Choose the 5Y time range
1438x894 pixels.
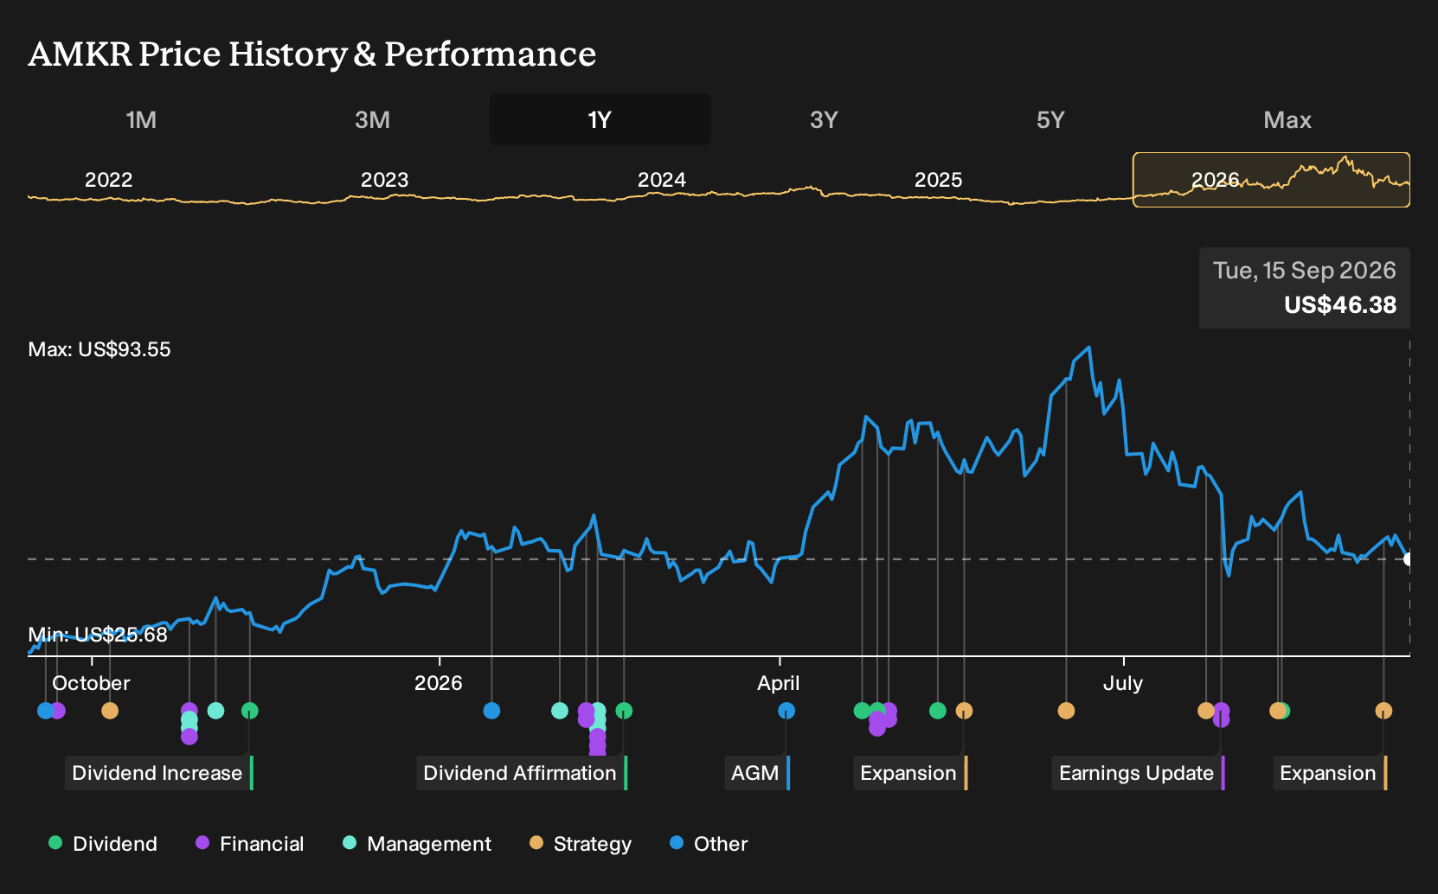[1050, 119]
